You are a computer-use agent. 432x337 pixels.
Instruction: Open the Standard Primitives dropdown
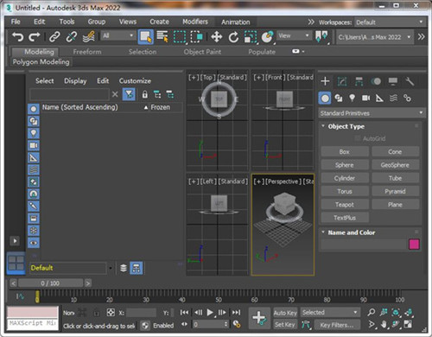point(372,113)
